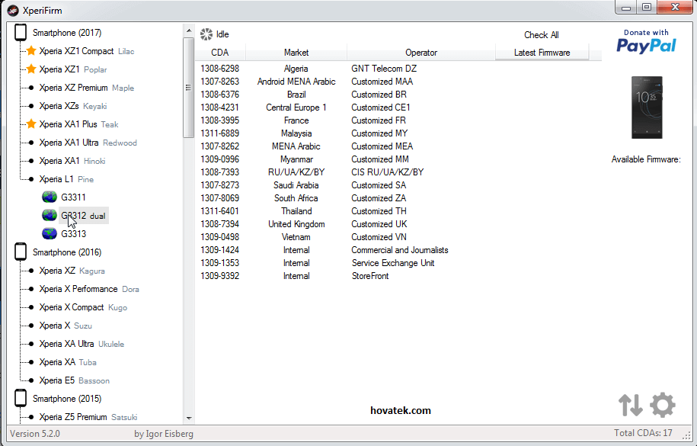
Task: Click the tree scrollbar up arrow
Action: 189,30
